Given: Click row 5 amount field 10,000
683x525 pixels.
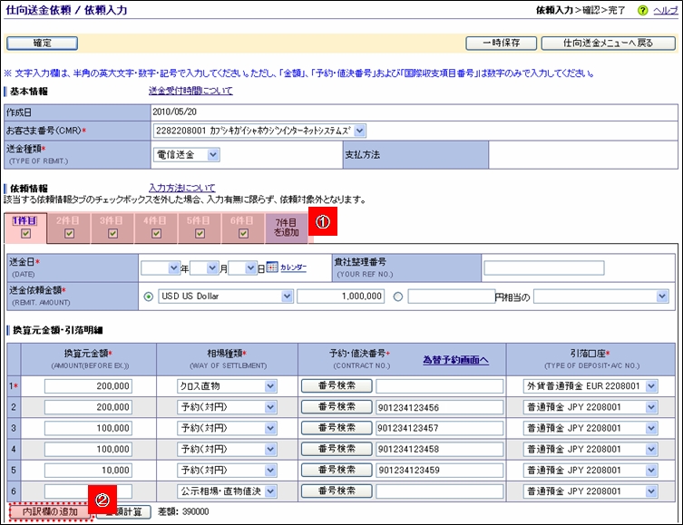Looking at the screenshot, I should click(88, 471).
